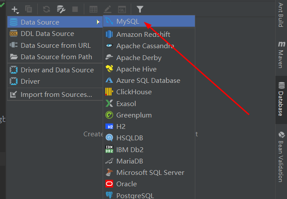Select Driver and Data Source entry
287x199 pixels.
tap(55, 70)
